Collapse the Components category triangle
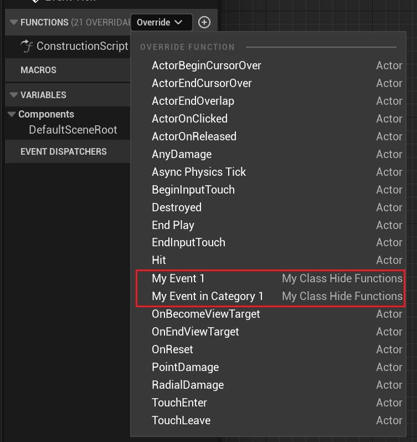The height and width of the screenshot is (442, 417). (12, 114)
